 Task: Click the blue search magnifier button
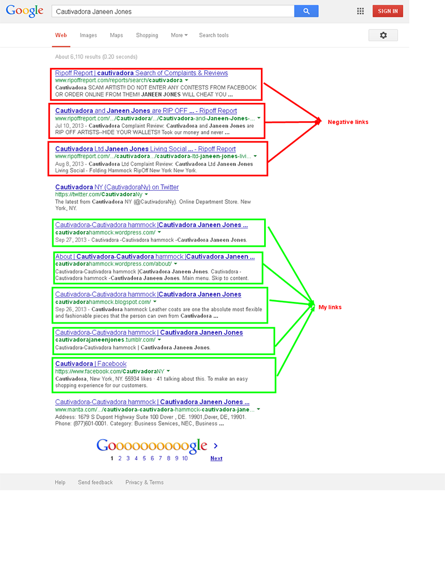(306, 11)
